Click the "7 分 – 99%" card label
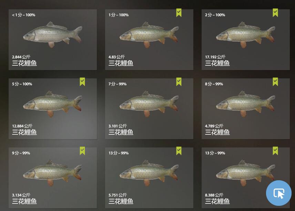 click(x=118, y=84)
